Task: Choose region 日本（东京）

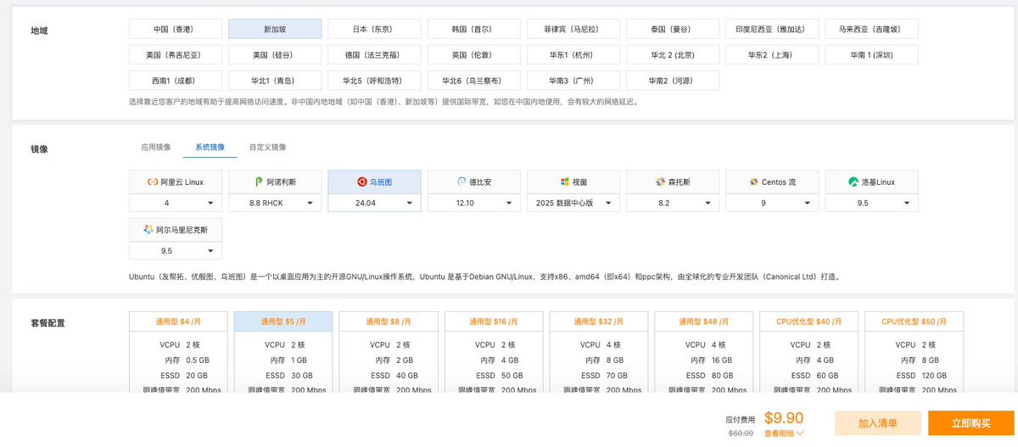Action: pyautogui.click(x=374, y=29)
